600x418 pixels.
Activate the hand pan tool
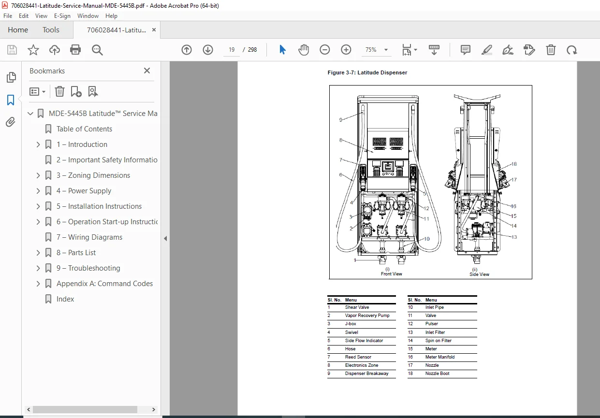click(304, 50)
